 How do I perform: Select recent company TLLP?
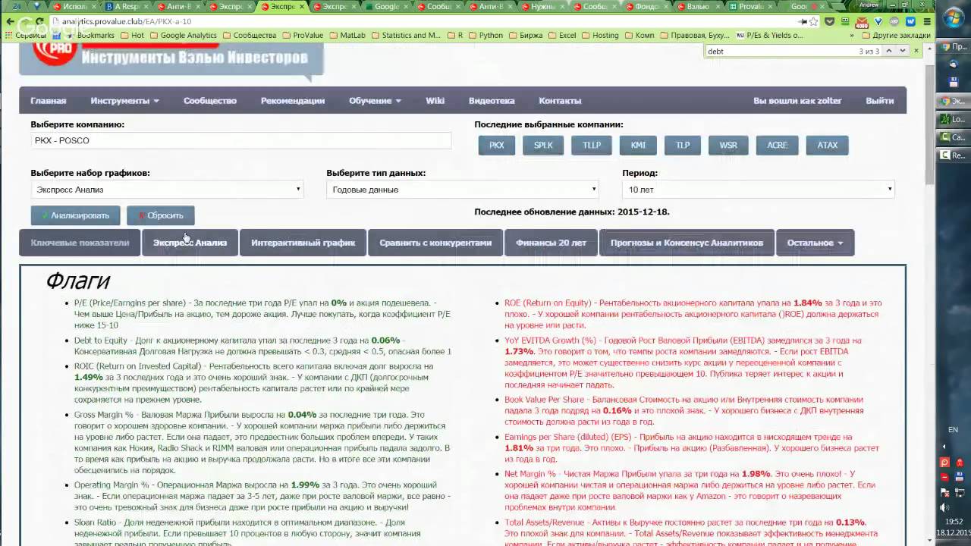[592, 145]
